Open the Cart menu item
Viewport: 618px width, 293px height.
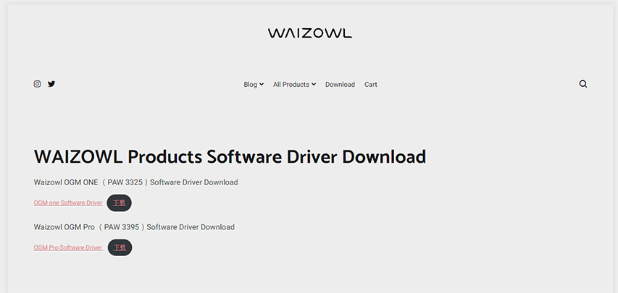370,84
